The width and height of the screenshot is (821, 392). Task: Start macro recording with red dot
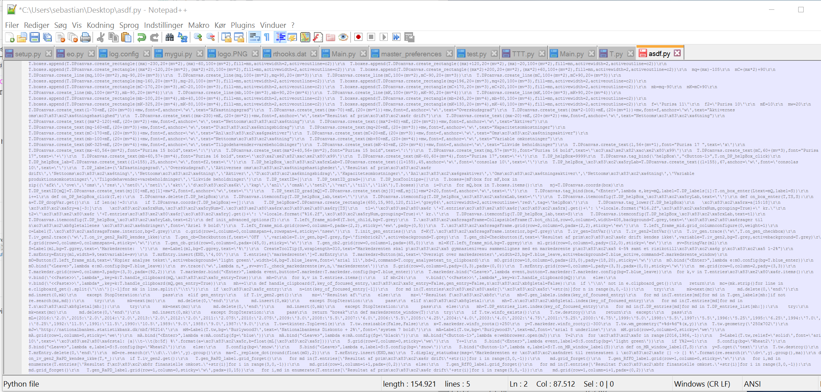358,37
